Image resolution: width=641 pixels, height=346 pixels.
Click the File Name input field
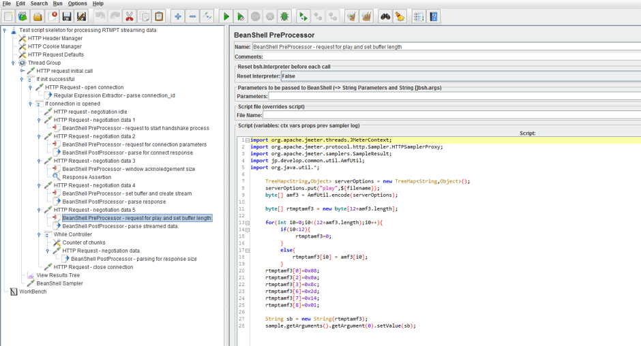pos(451,115)
